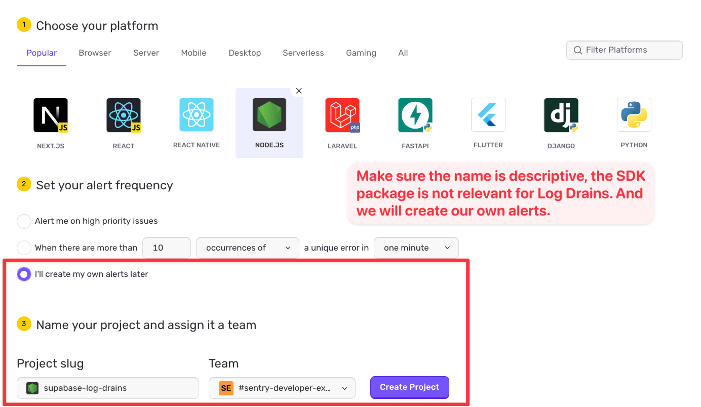Image resolution: width=701 pixels, height=407 pixels.
Task: Click the 'Choose your platform' heading
Action: [x=97, y=26]
